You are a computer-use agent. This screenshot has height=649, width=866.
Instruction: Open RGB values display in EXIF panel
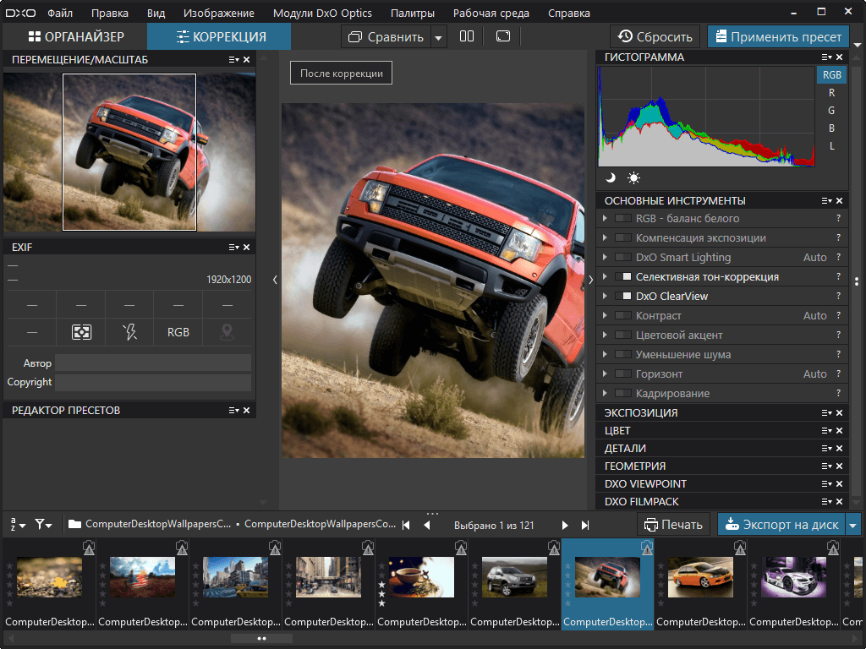point(177,332)
